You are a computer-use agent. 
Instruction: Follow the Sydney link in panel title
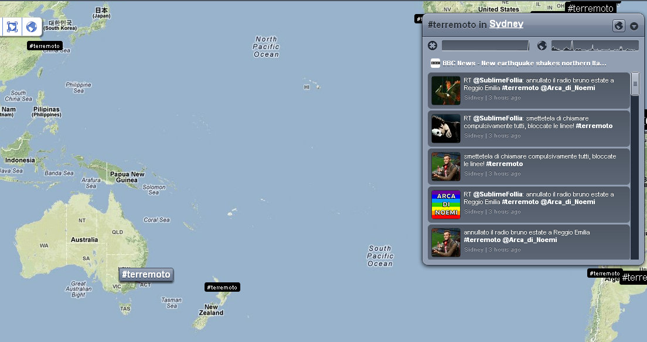(x=506, y=25)
